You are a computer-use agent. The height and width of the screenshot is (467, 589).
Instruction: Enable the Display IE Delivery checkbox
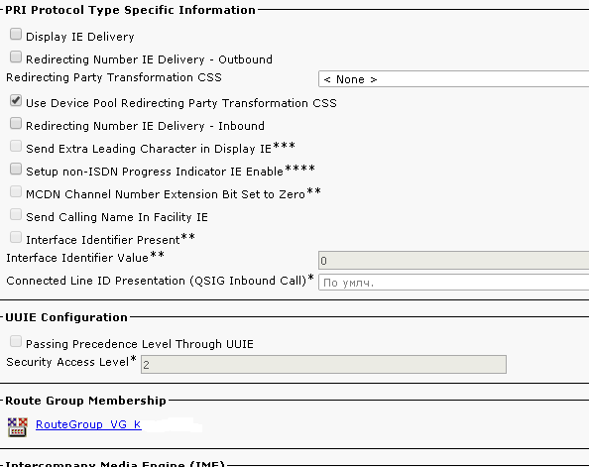(x=16, y=34)
